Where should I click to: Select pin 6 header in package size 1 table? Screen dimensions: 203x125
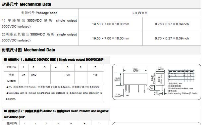click(x=81, y=67)
